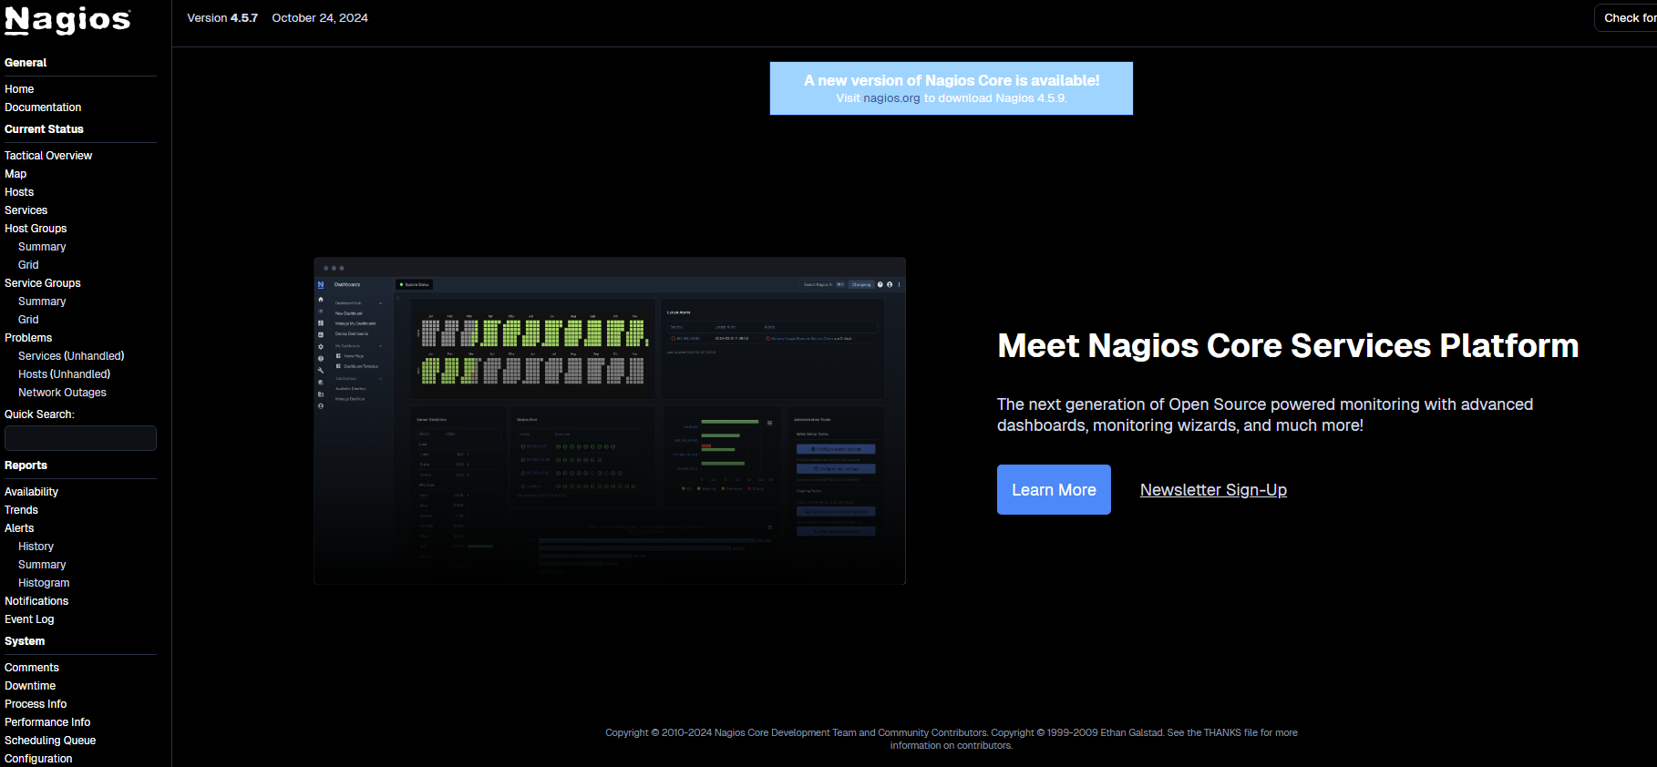1657x767 pixels.
Task: Open Scheduling Queue page
Action: click(x=50, y=741)
